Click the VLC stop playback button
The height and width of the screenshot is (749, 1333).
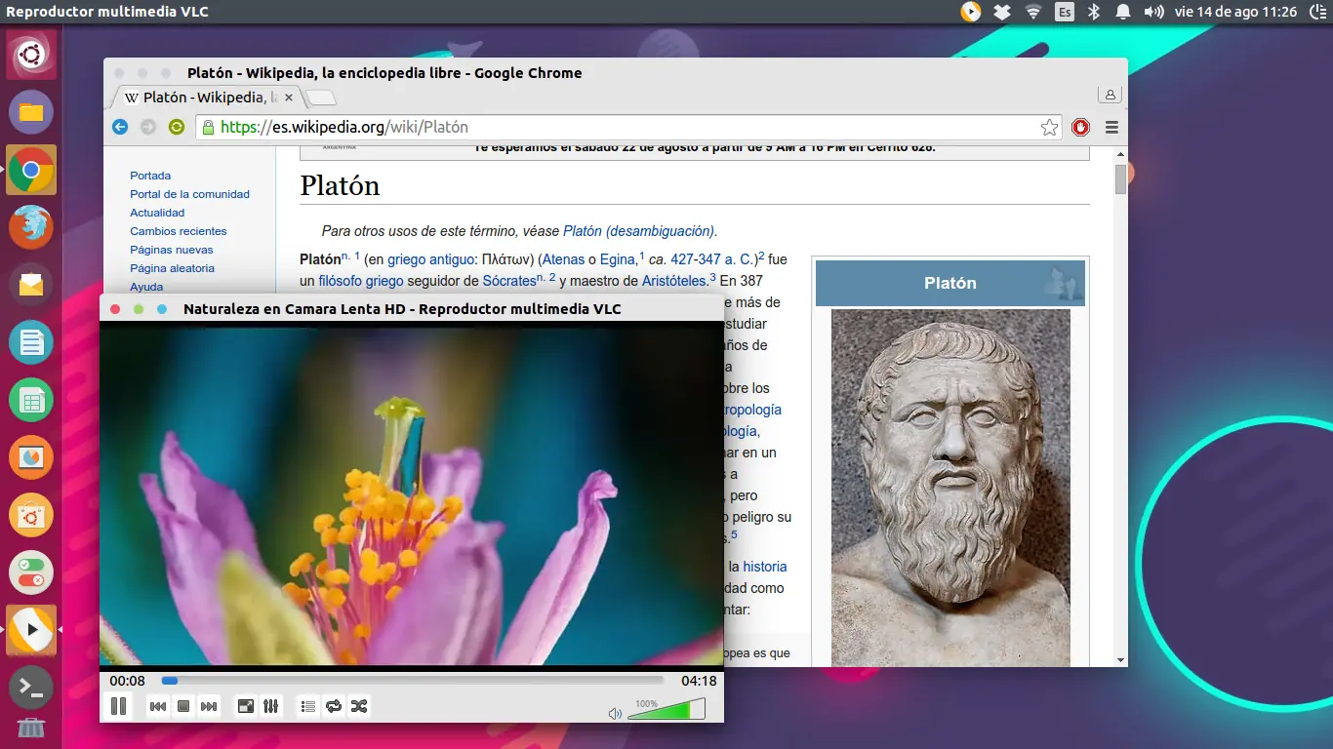click(182, 706)
